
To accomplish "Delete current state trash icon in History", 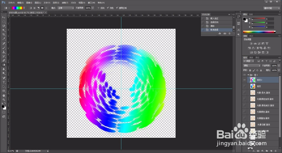I will tap(230, 34).
